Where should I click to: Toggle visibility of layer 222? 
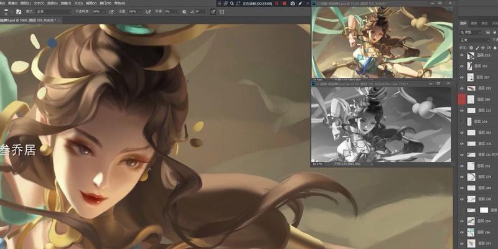click(462, 111)
